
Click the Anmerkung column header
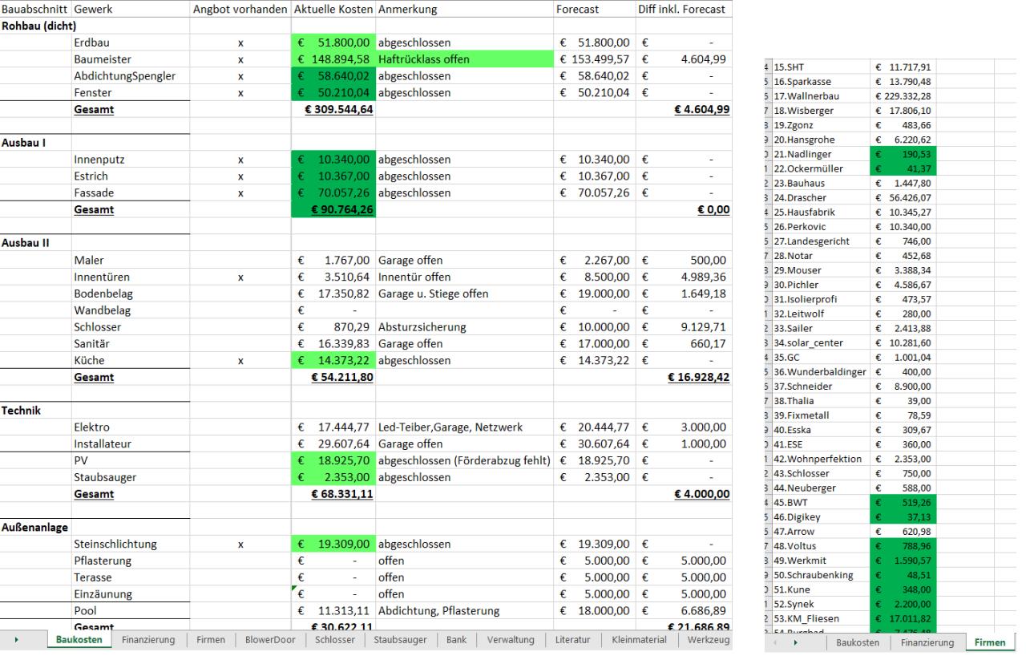(x=464, y=9)
